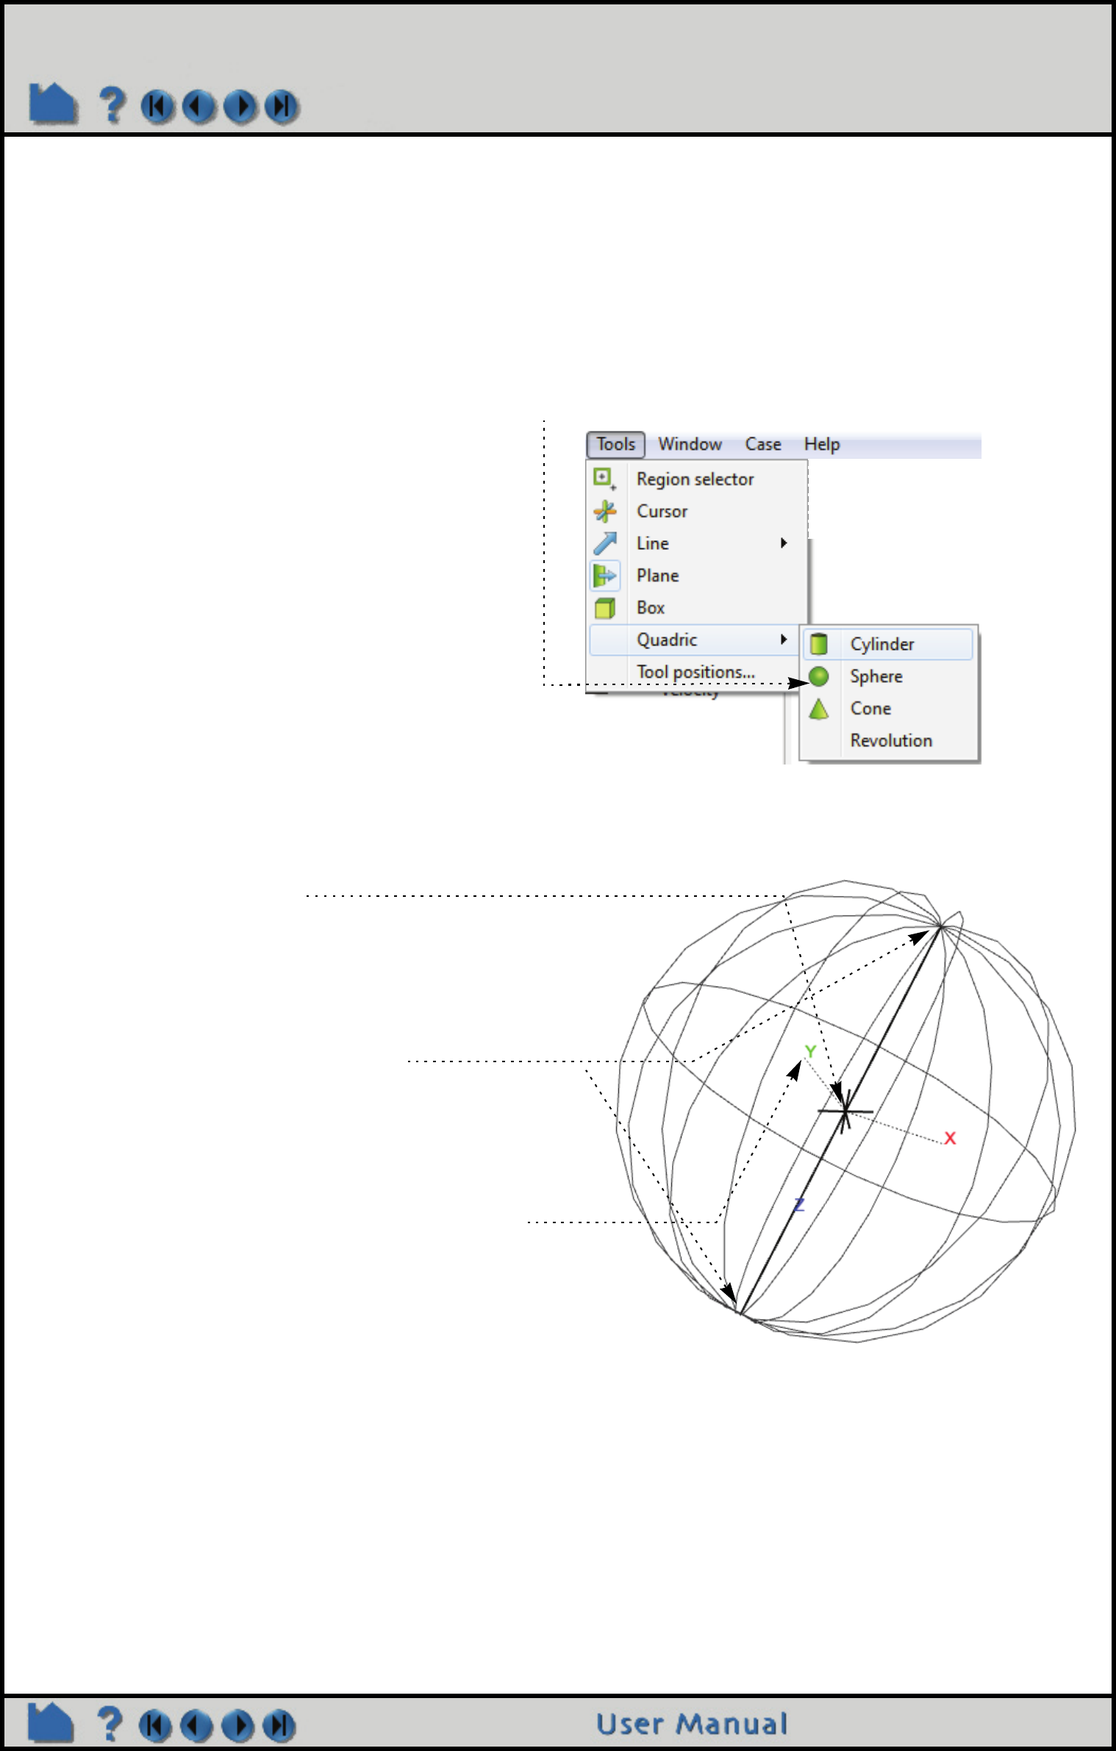Screen dimensions: 1116x1751
Task: Select the Cursor tool icon
Action: (605, 511)
